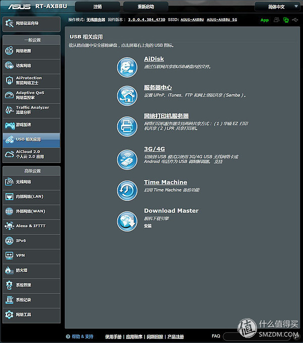This screenshot has height=343, width=303.
Task: Open the 网络打印机服务器 title link
Action: pyautogui.click(x=166, y=116)
